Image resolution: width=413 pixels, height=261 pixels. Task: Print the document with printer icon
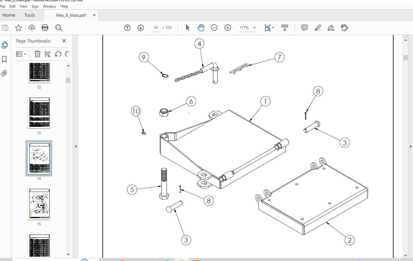(x=45, y=28)
